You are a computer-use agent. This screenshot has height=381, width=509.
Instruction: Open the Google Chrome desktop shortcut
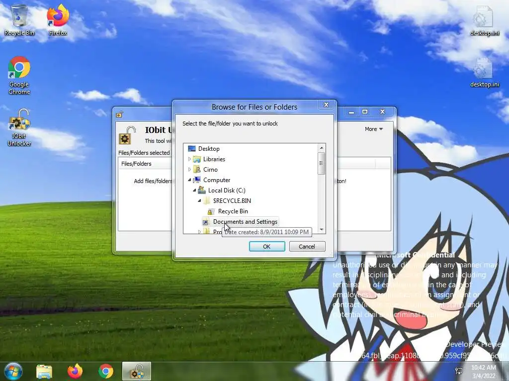click(x=19, y=75)
